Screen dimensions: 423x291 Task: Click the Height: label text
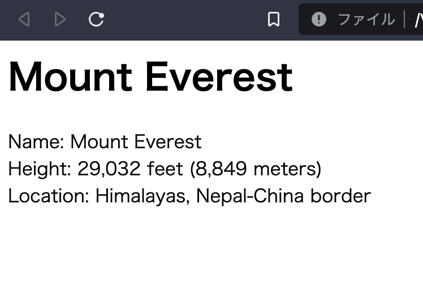pos(40,169)
